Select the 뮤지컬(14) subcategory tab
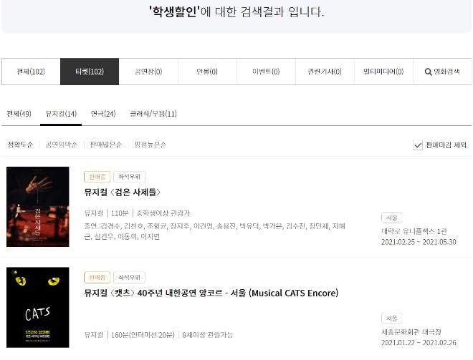473x360 pixels. [x=61, y=114]
